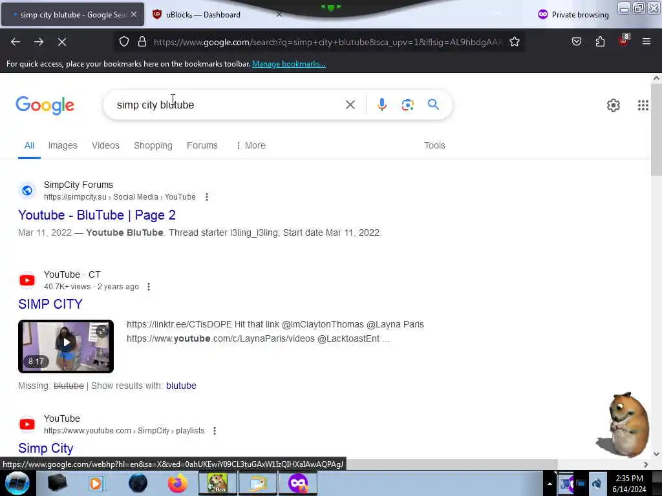Open the window-thumbnail taskbar application
This screenshot has height=496, width=662.
point(257,483)
